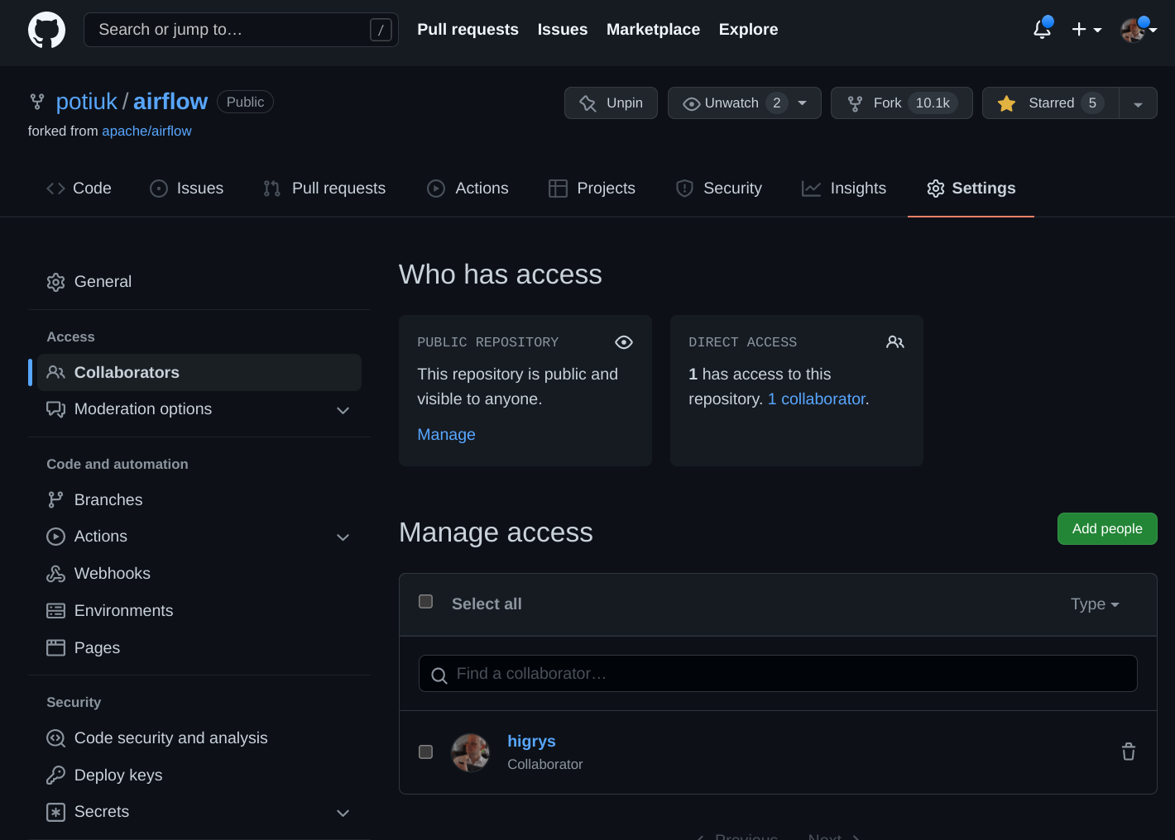Expand the Moderation options chevron
This screenshot has width=1175, height=840.
(343, 410)
